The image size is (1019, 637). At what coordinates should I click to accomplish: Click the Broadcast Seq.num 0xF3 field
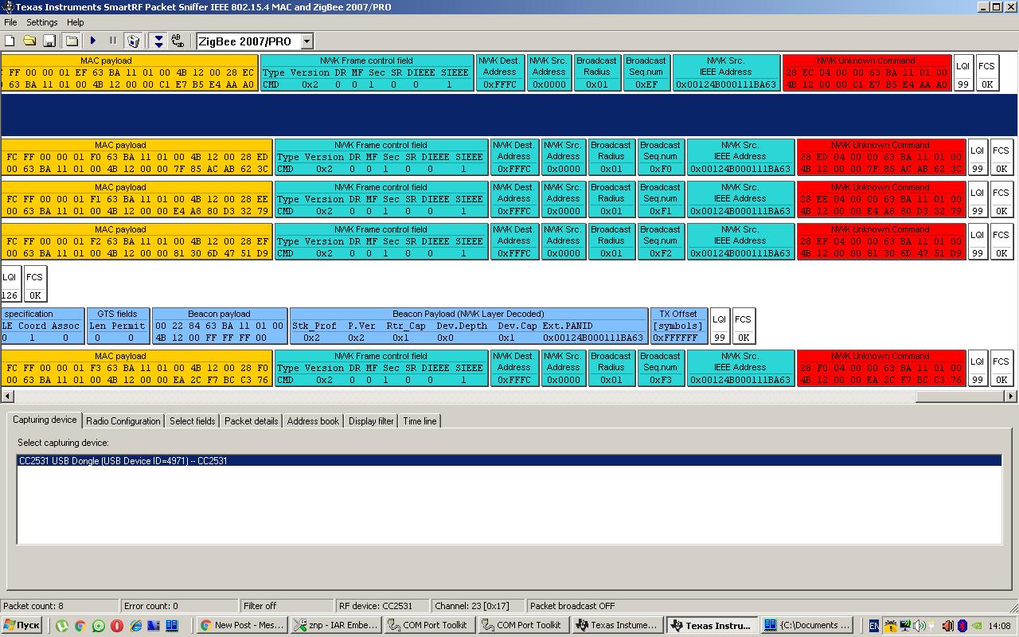point(660,368)
